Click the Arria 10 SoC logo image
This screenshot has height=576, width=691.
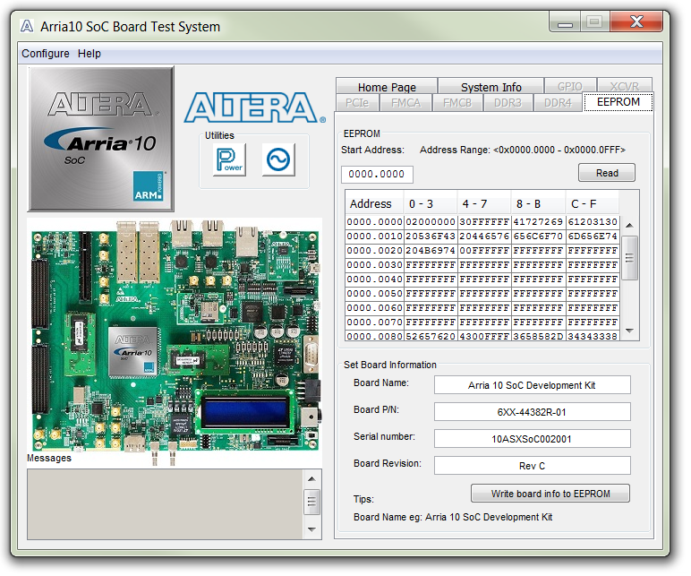[100, 139]
